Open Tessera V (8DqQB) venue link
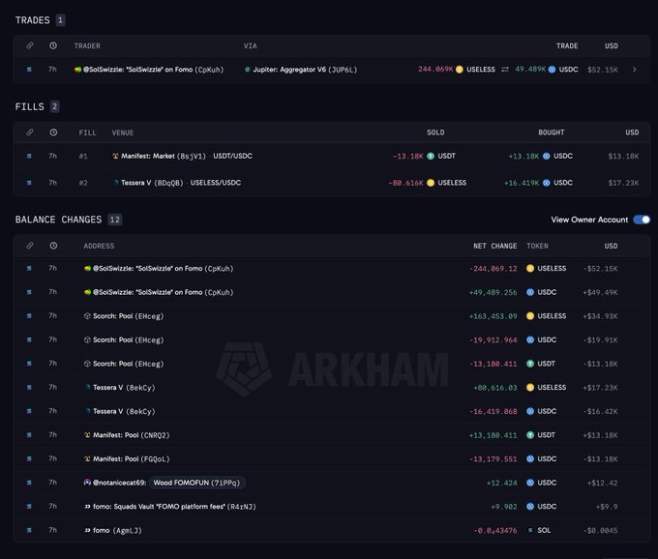This screenshot has width=658, height=559. pos(152,183)
